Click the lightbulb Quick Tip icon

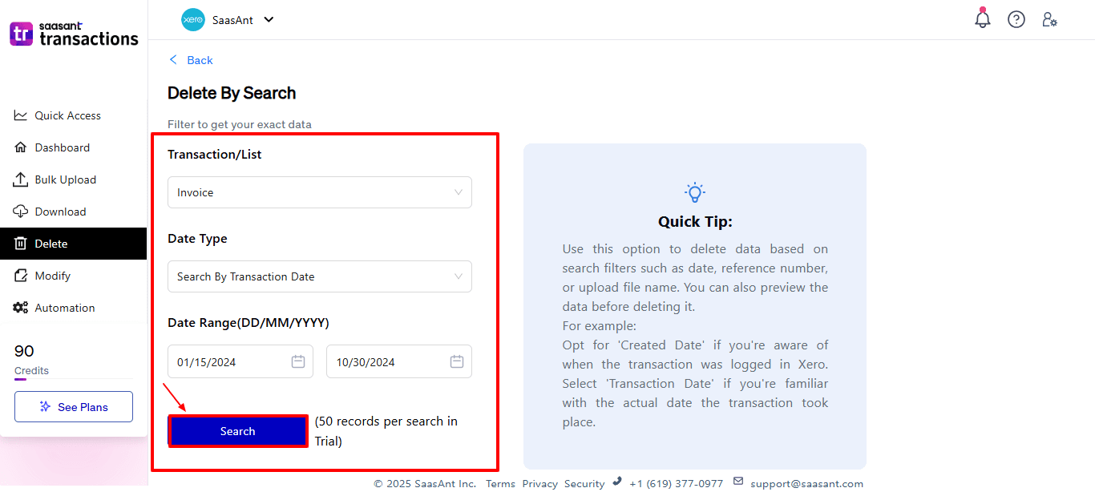point(694,192)
